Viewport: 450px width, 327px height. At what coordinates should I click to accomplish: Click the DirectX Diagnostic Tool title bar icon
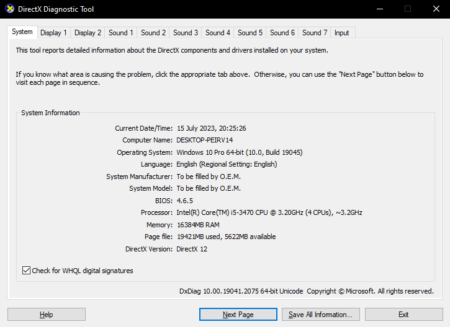(10, 9)
